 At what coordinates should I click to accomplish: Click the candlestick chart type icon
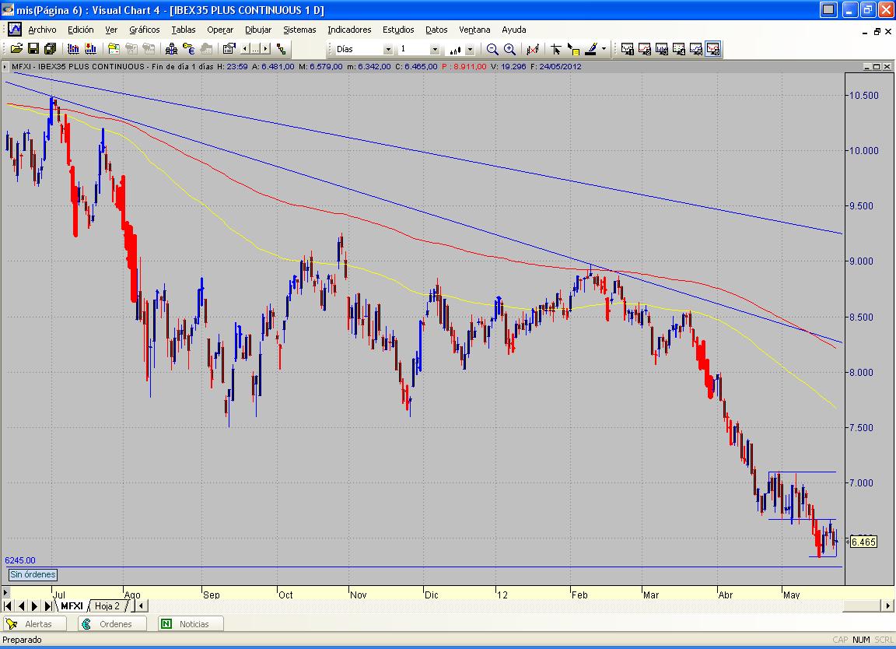click(456, 50)
